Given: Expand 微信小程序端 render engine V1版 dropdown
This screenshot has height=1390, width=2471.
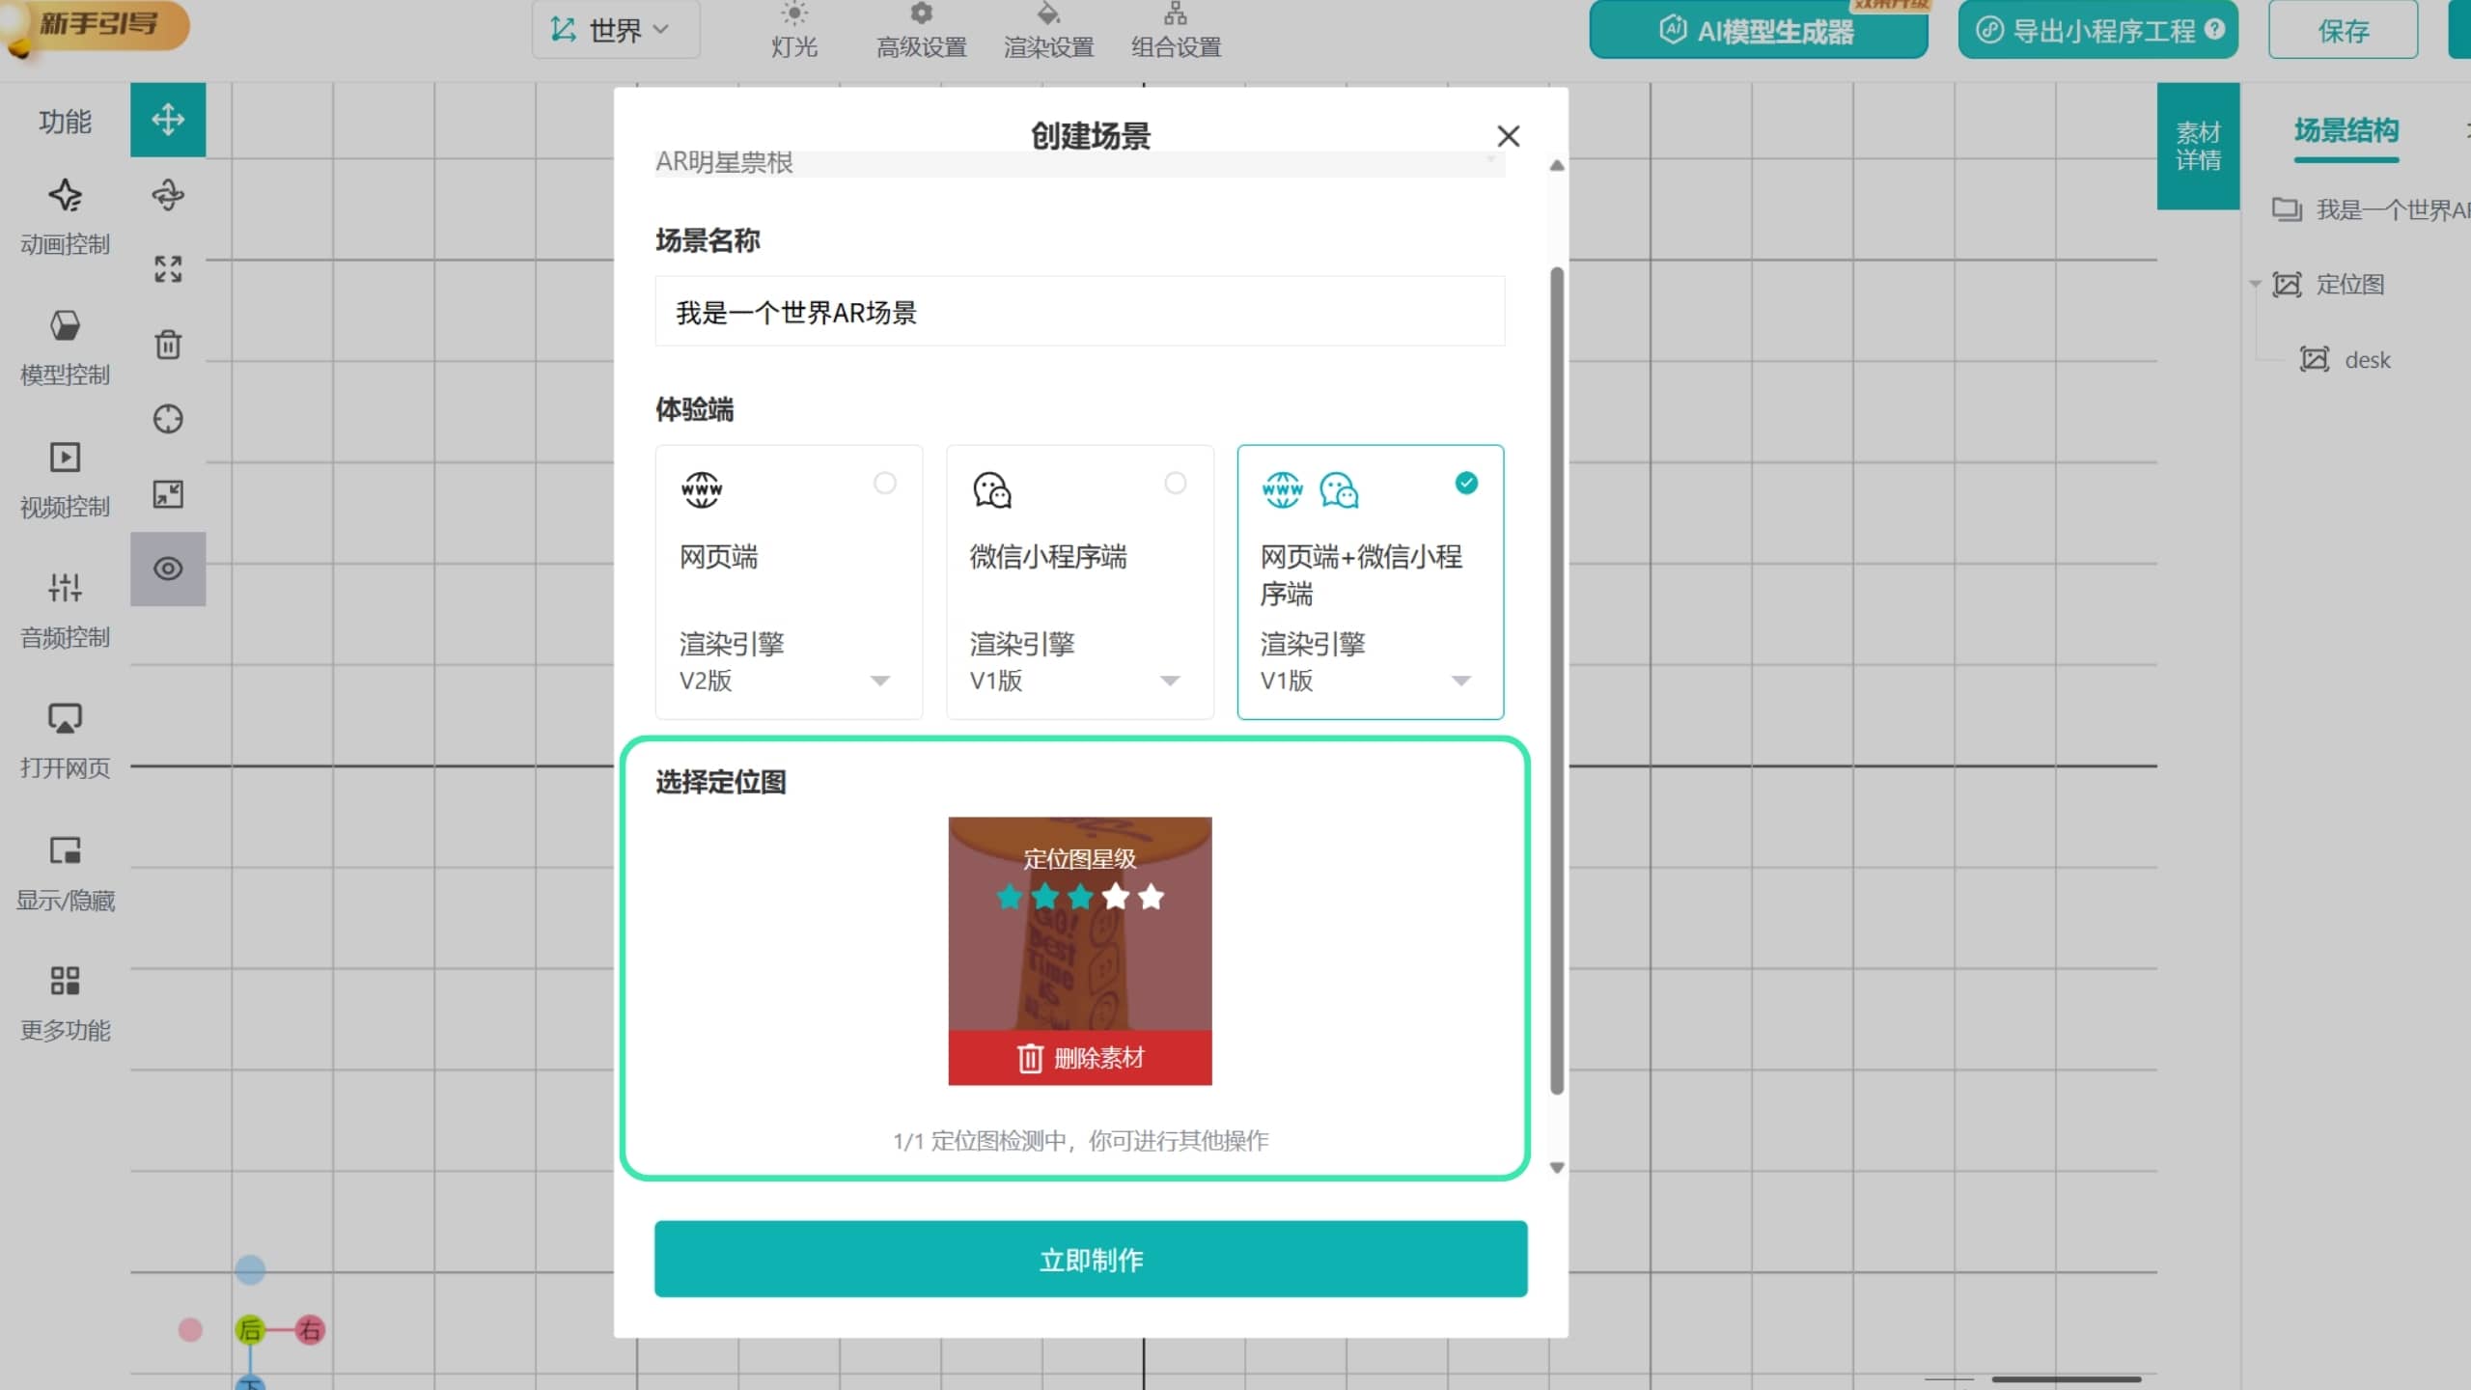Looking at the screenshot, I should (1077, 681).
